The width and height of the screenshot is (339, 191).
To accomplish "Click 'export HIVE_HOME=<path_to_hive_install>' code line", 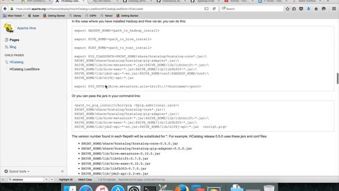I will point(113,39).
